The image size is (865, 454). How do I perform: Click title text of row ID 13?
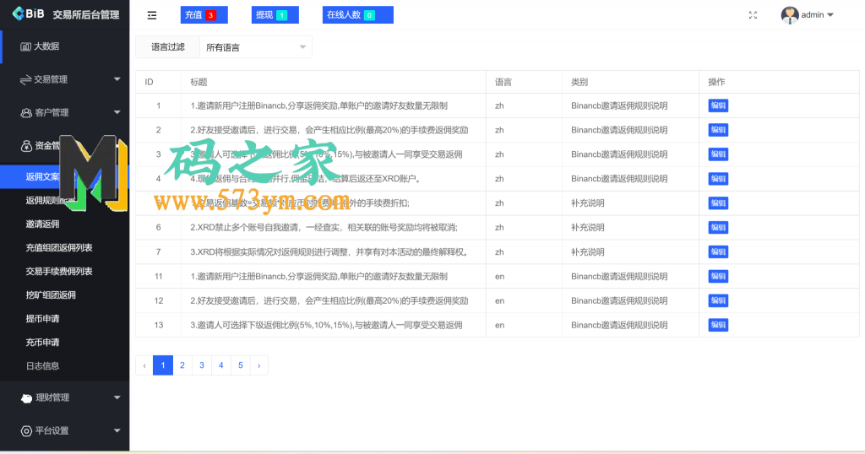[x=326, y=325]
